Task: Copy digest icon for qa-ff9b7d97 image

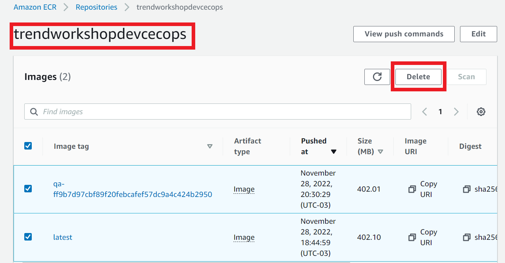Action: coord(466,189)
